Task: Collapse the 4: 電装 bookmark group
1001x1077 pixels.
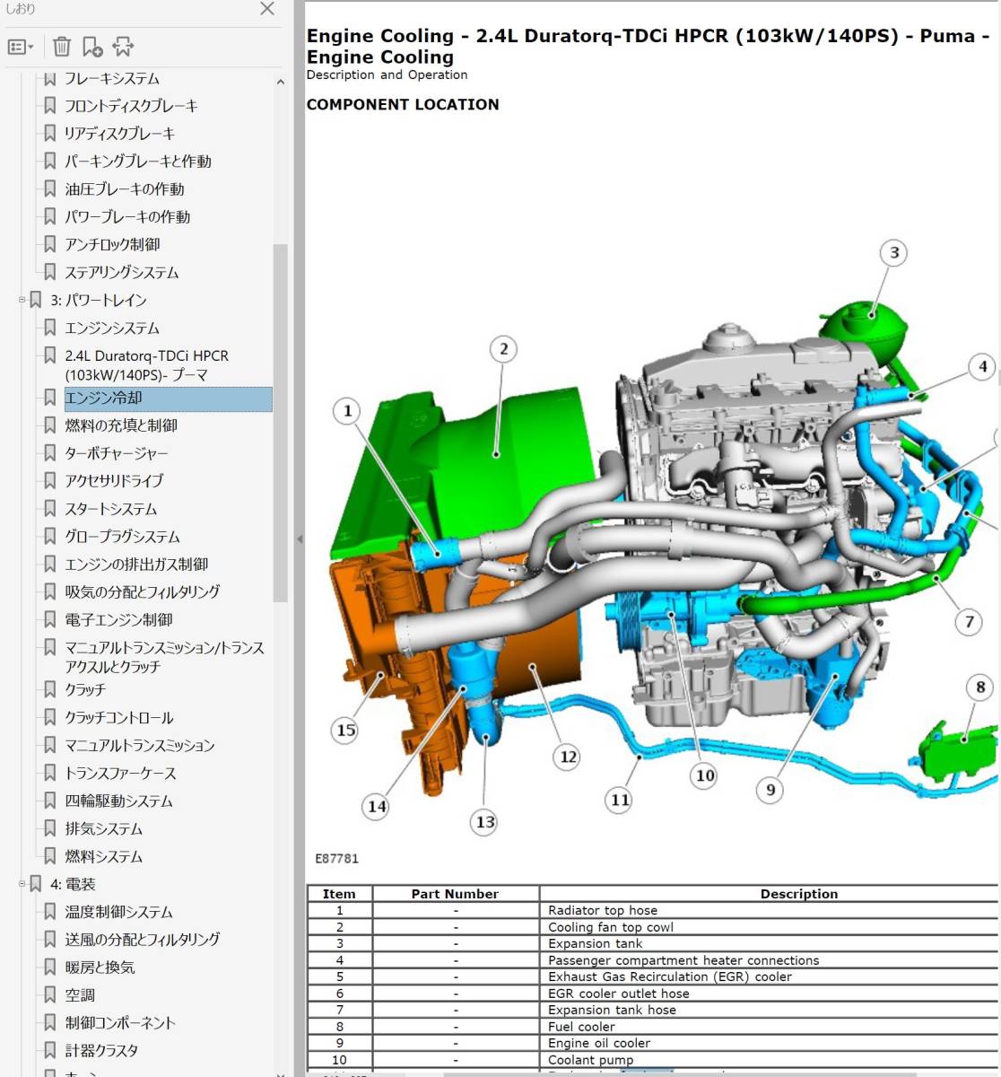Action: point(22,884)
